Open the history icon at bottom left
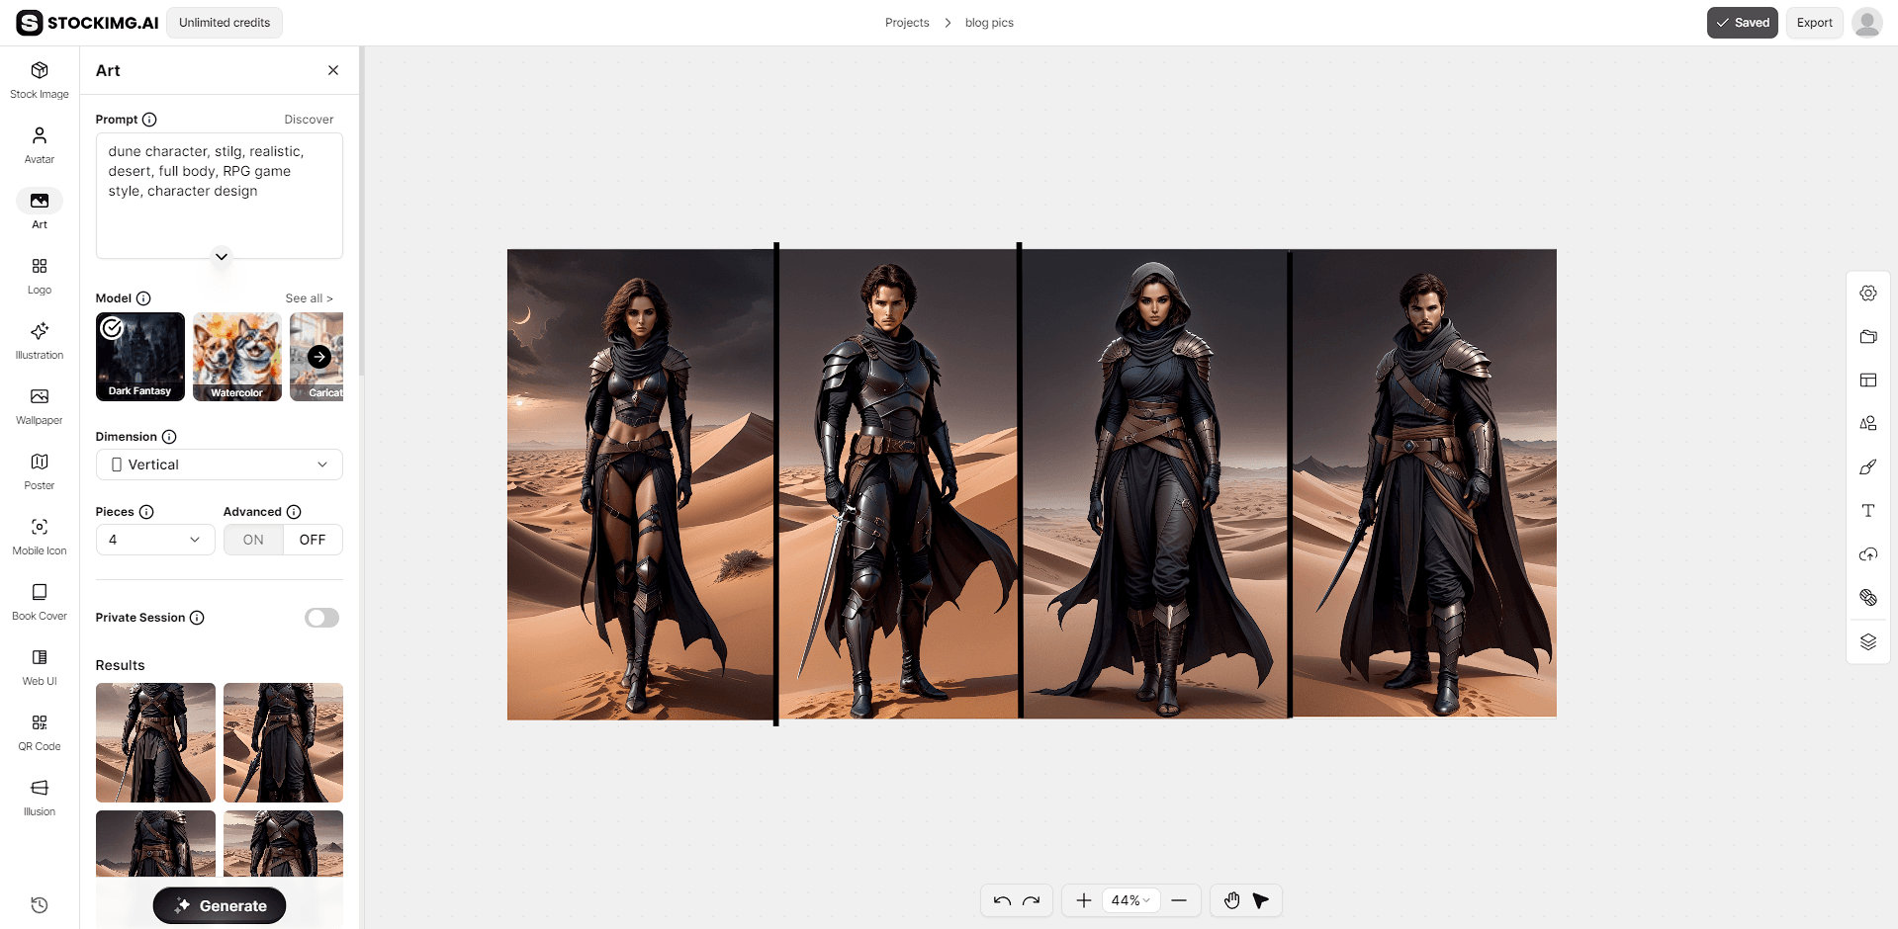 [40, 905]
